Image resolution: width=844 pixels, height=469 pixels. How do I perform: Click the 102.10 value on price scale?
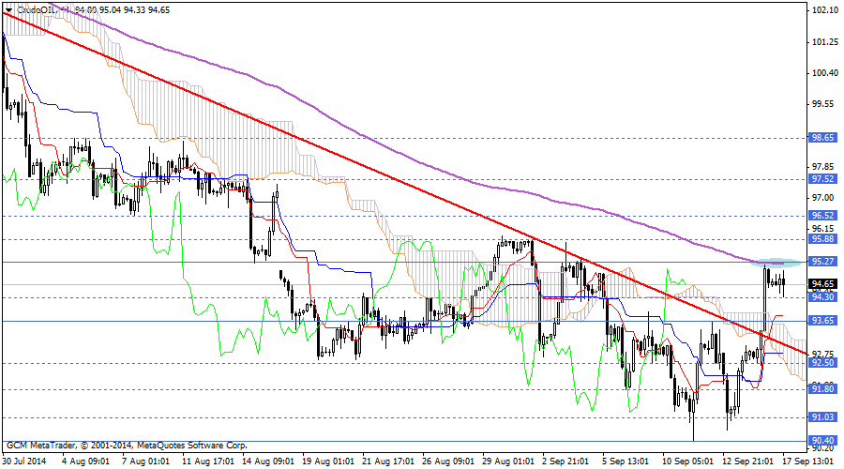pos(824,11)
